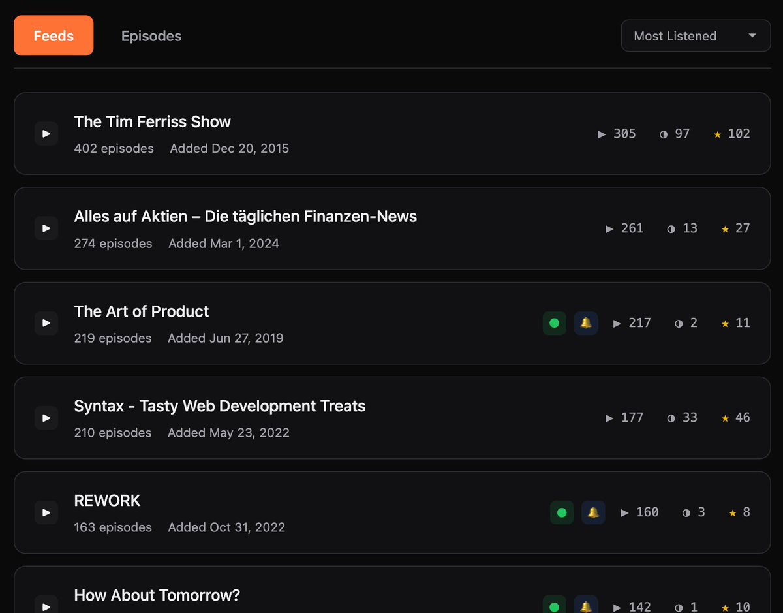
Task: Click star count 102 on Tim Ferriss Show
Action: pyautogui.click(x=731, y=134)
